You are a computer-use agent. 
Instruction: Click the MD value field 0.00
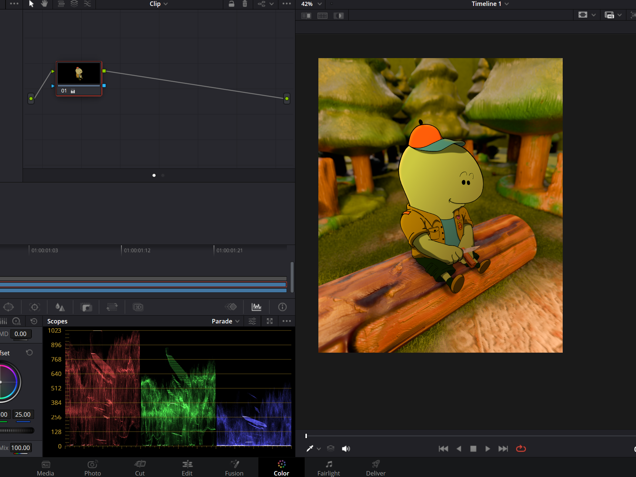click(21, 334)
